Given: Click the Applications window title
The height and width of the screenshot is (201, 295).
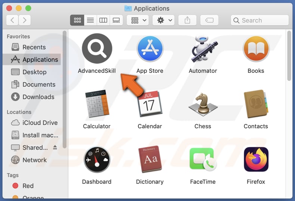Looking at the screenshot, I should coord(152,9).
